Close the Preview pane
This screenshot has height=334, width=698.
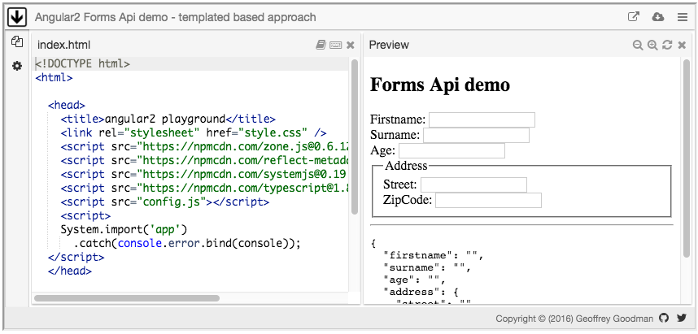coord(682,46)
